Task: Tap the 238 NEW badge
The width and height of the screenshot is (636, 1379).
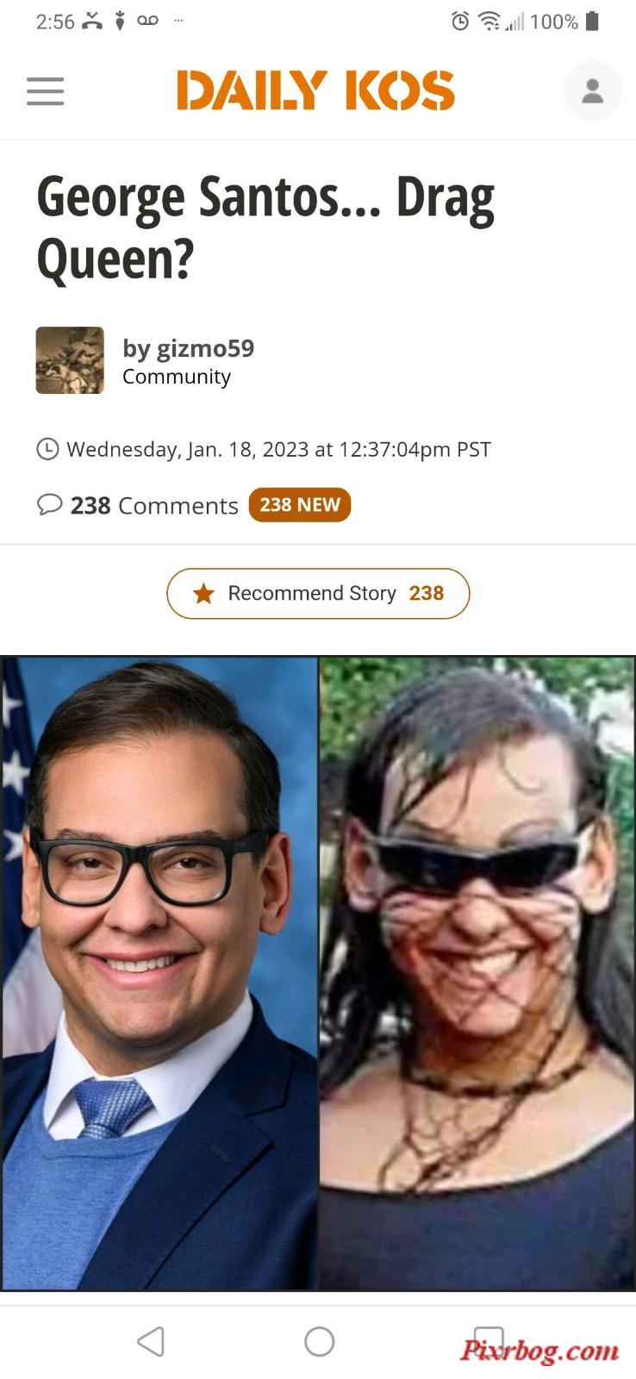Action: tap(300, 505)
